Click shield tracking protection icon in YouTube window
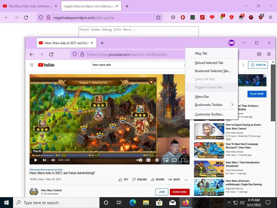277x208 pixels. click(x=75, y=54)
